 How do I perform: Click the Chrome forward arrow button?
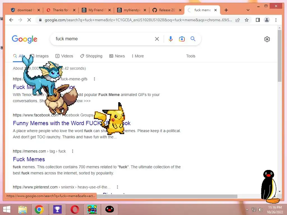20,20
